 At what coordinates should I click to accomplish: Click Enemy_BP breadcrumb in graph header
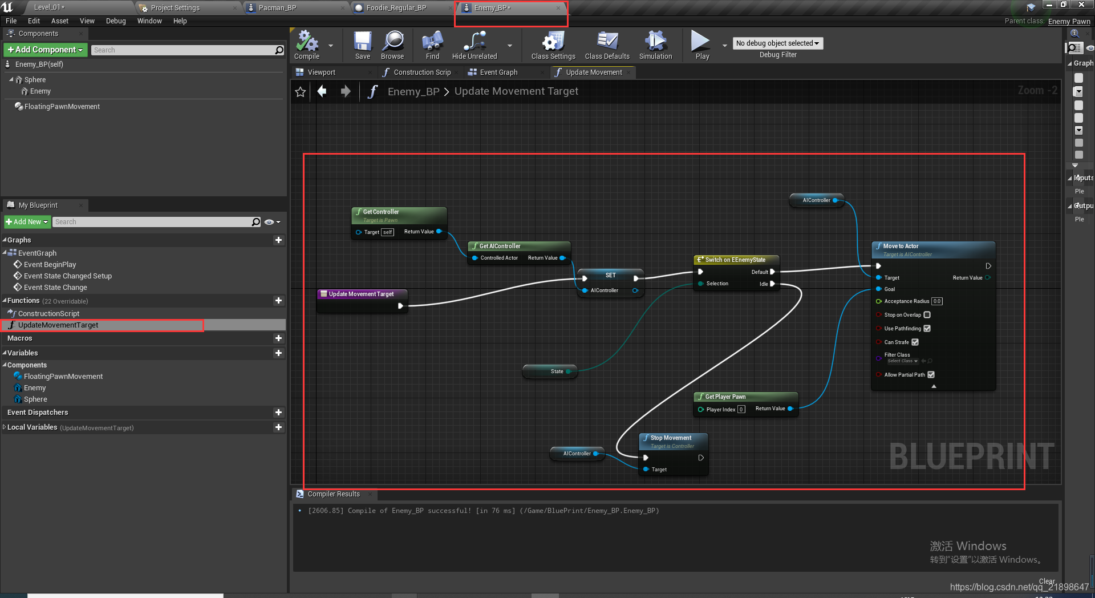pos(413,91)
